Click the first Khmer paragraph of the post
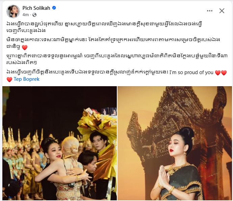 (104, 27)
